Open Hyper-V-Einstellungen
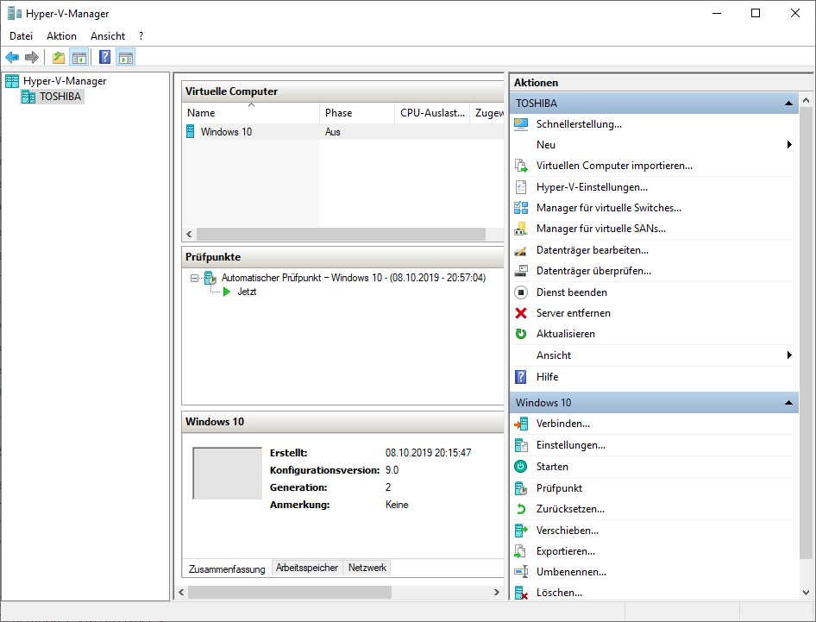The width and height of the screenshot is (816, 622). [x=591, y=187]
